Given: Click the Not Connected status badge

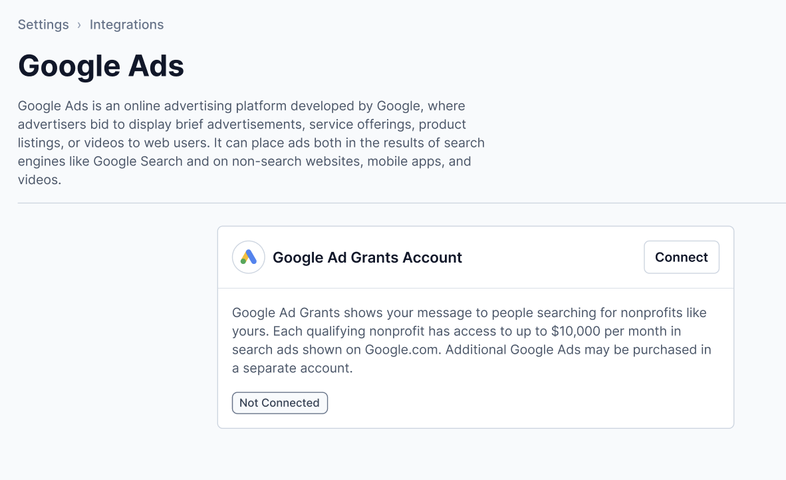Looking at the screenshot, I should click(x=280, y=403).
